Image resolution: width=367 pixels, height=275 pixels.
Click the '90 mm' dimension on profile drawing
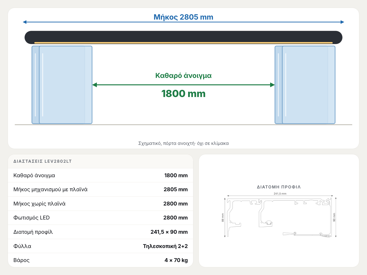[x=334, y=217]
